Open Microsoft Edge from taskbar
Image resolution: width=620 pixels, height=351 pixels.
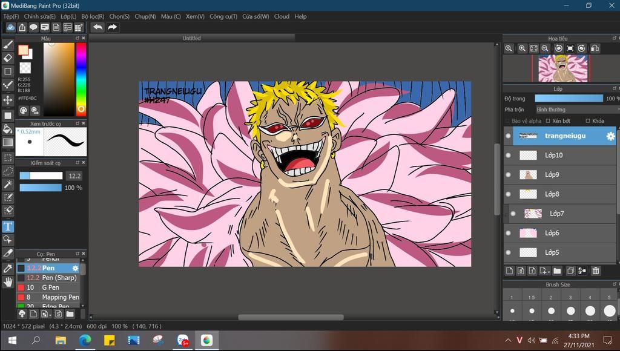[85, 340]
